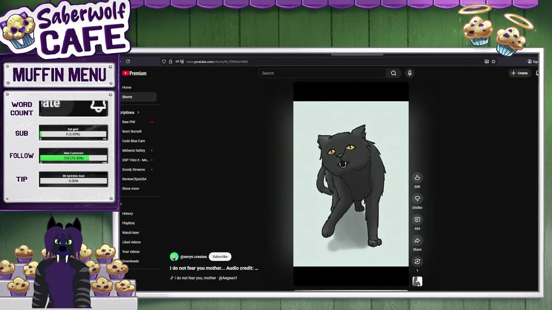Open Code Blue Cam subscription channel
This screenshot has width=552, height=310.
(x=133, y=141)
